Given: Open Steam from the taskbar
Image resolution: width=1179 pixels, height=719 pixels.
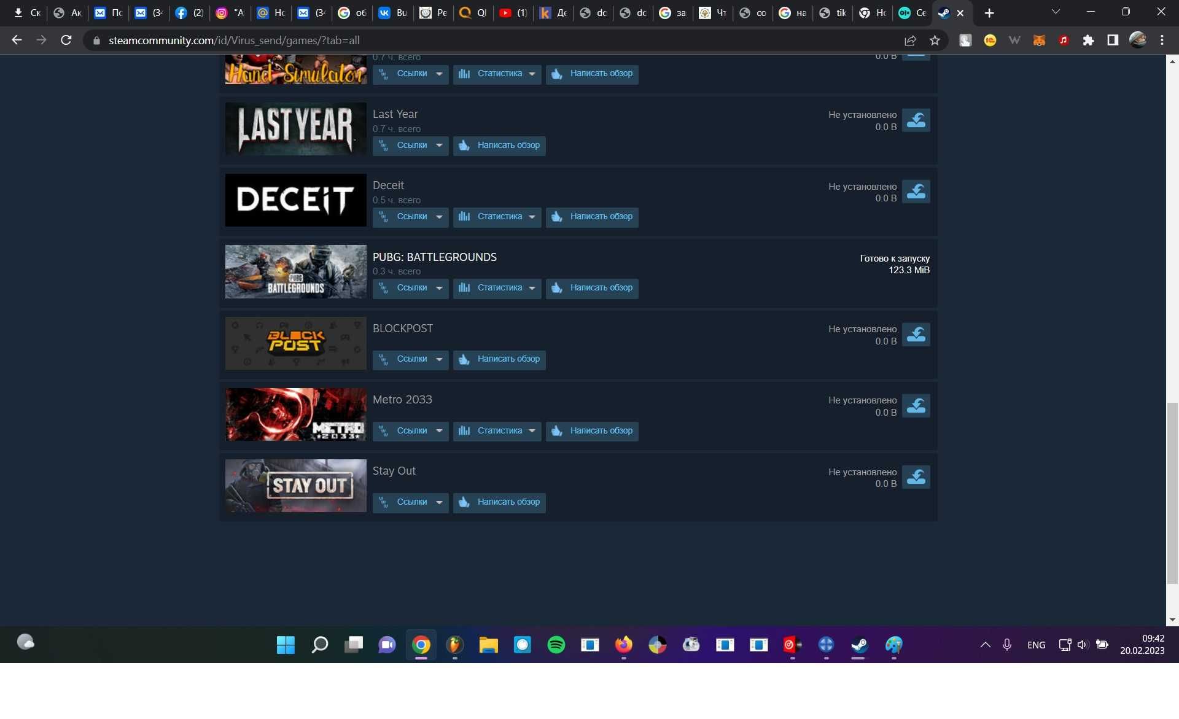Looking at the screenshot, I should tap(859, 645).
